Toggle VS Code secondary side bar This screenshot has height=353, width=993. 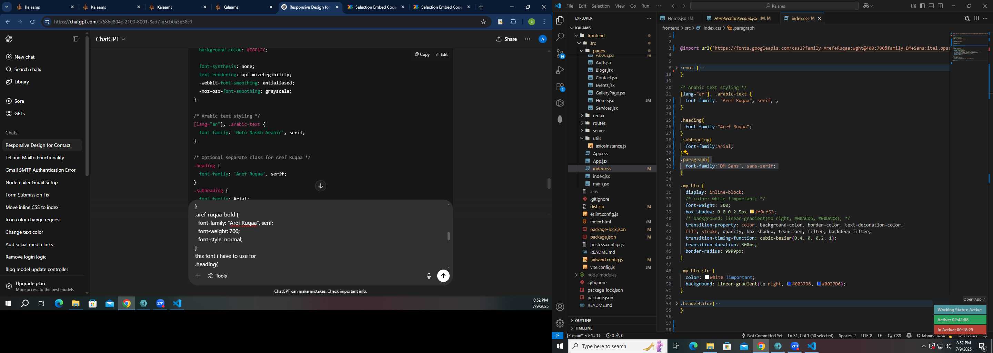941,6
